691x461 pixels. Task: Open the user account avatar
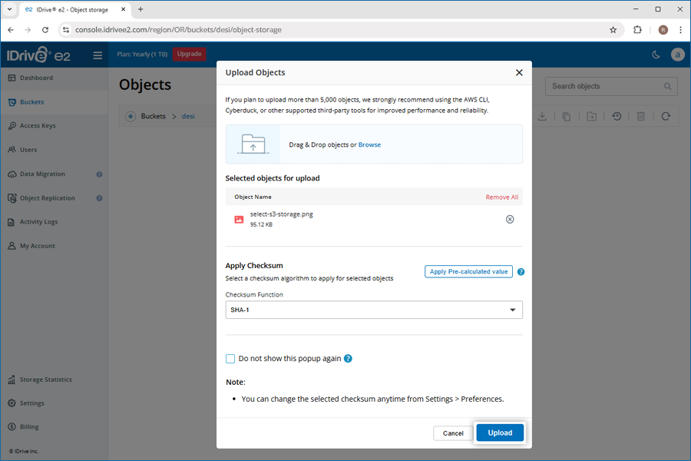[677, 55]
